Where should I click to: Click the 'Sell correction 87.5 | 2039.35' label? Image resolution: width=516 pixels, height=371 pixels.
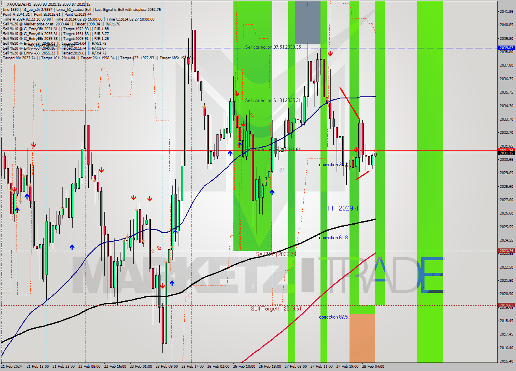[273, 47]
